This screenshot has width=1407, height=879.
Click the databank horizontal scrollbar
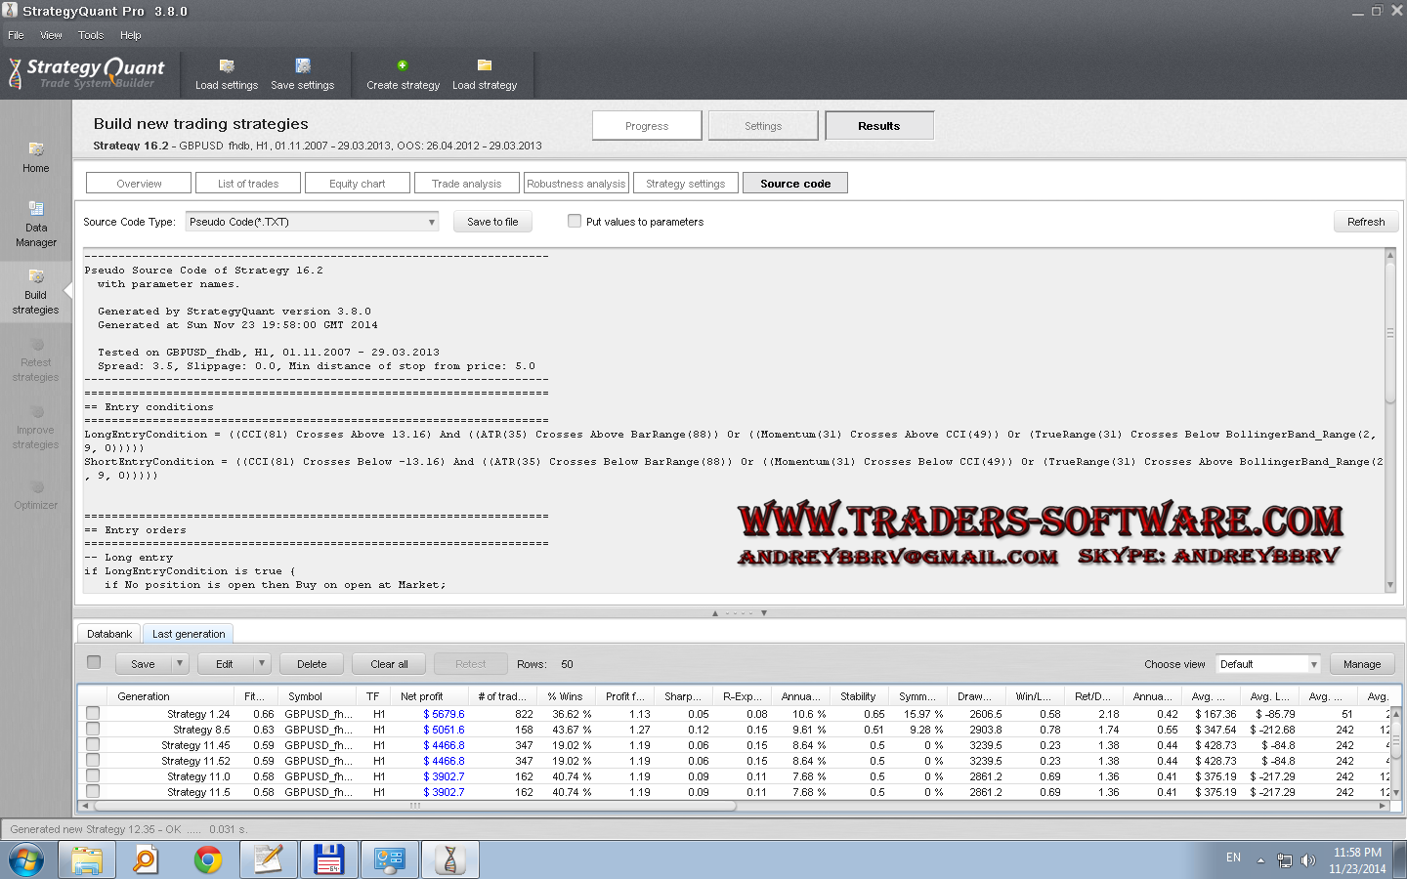[414, 806]
